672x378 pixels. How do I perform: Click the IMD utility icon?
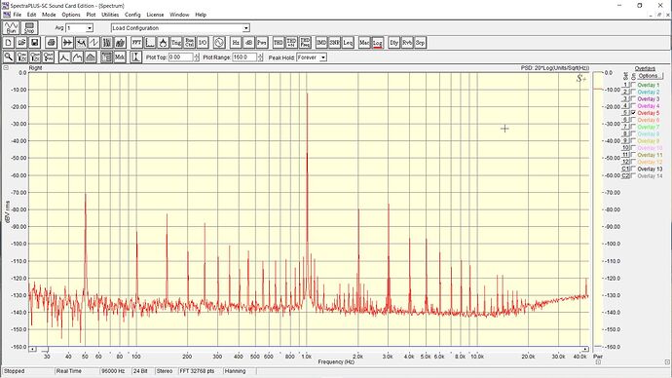tap(321, 43)
